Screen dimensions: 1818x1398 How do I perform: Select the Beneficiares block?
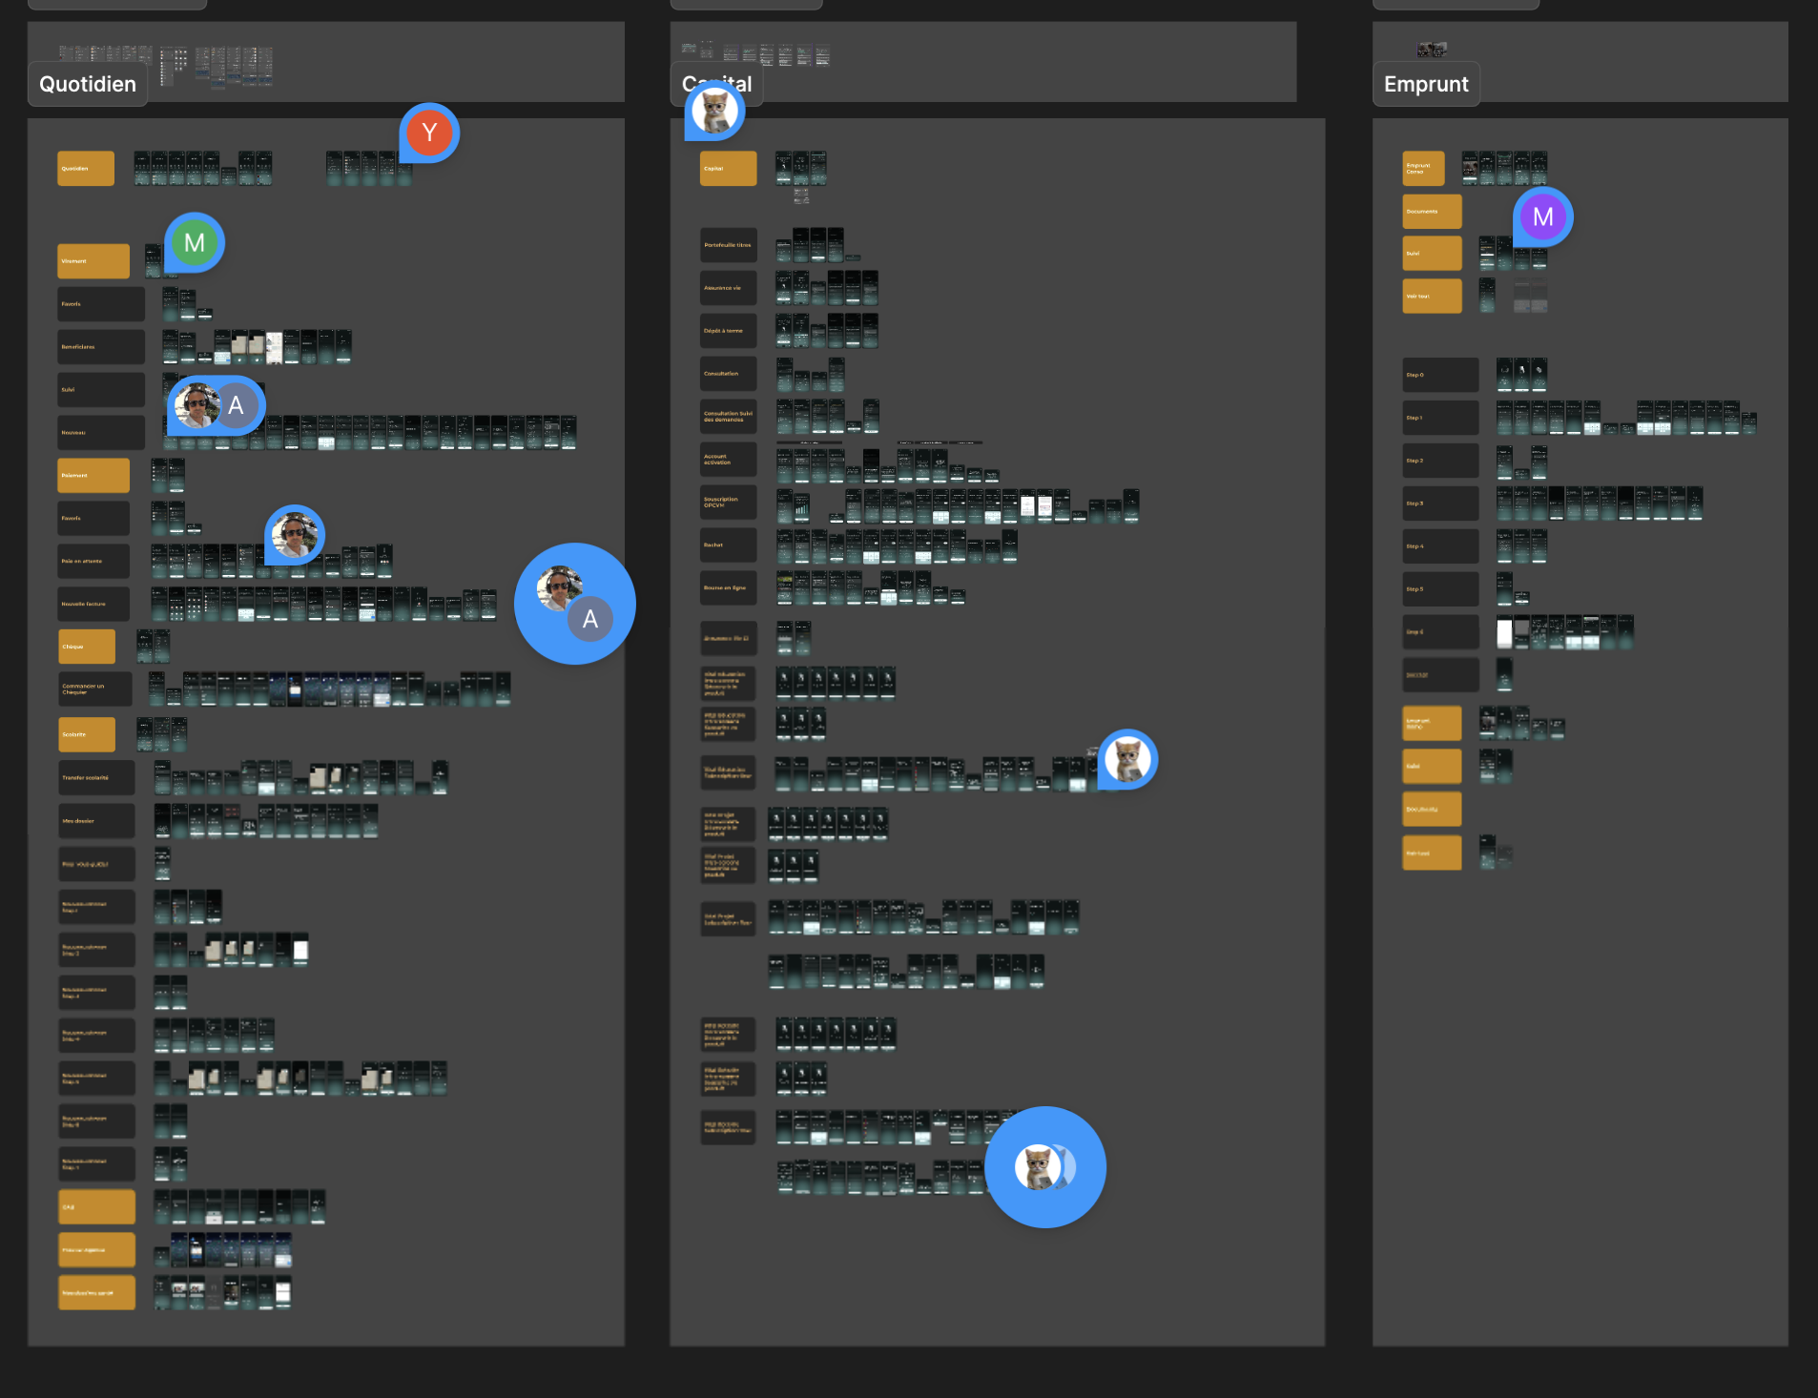tap(101, 347)
